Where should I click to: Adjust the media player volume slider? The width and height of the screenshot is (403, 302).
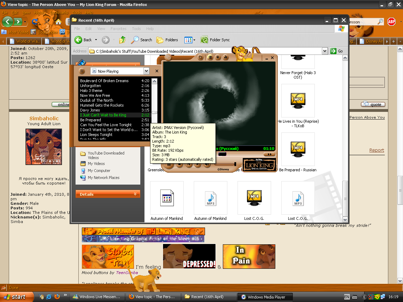[235, 164]
